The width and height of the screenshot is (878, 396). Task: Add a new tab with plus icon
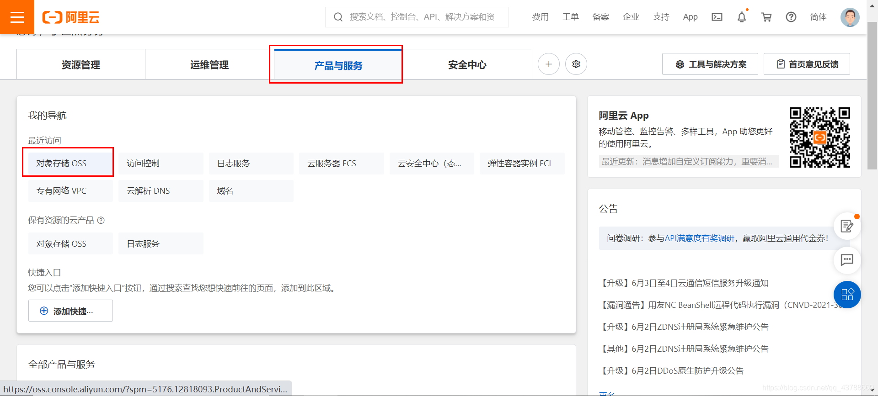pos(549,64)
